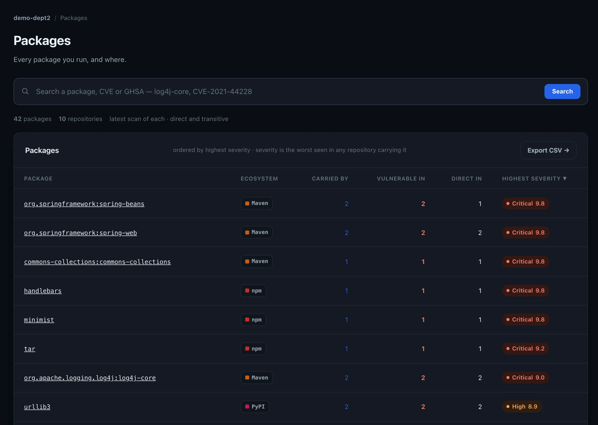Click the direct-in count for spring-web
The width and height of the screenshot is (598, 425).
pos(480,233)
